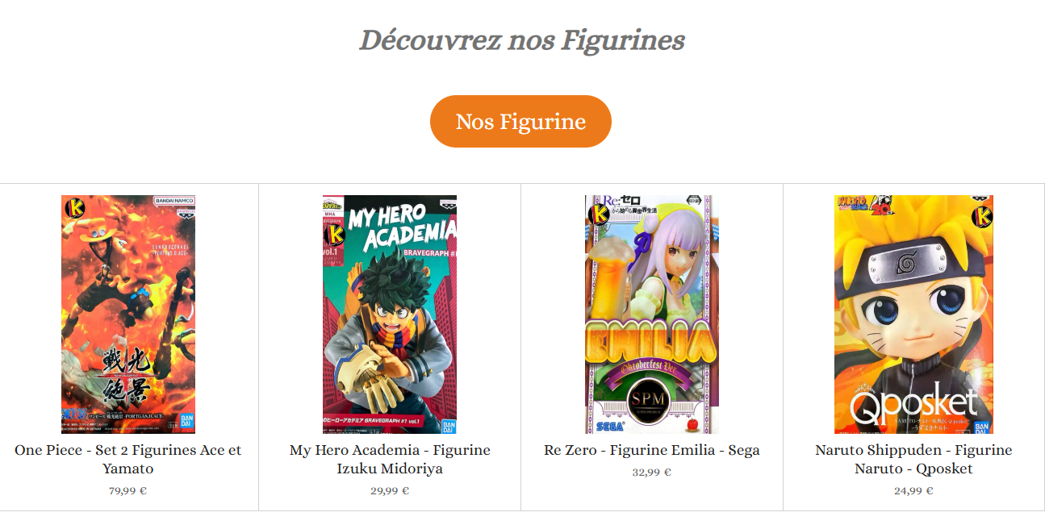
Task: Click the 32,99 € price
Action: click(x=652, y=472)
